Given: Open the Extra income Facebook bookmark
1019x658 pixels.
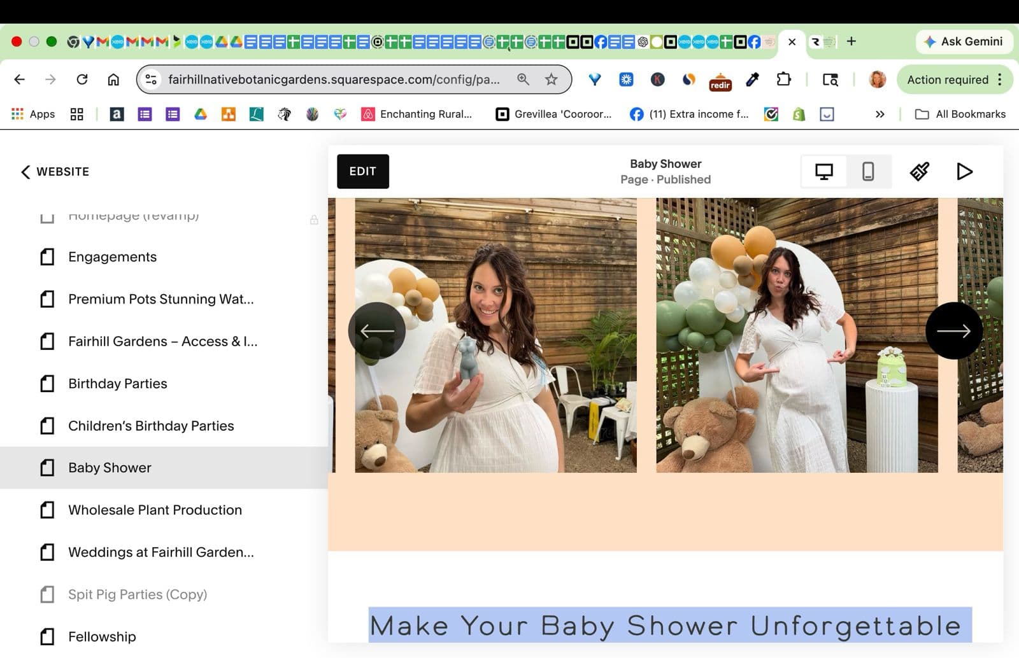Looking at the screenshot, I should pyautogui.click(x=689, y=114).
